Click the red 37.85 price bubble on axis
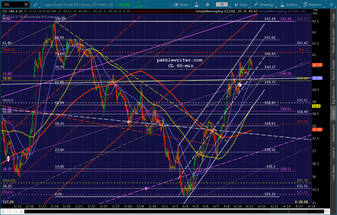The image size is (337, 215). 317,130
